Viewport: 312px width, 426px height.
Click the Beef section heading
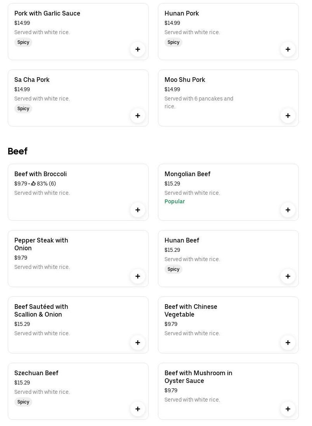pyautogui.click(x=17, y=151)
